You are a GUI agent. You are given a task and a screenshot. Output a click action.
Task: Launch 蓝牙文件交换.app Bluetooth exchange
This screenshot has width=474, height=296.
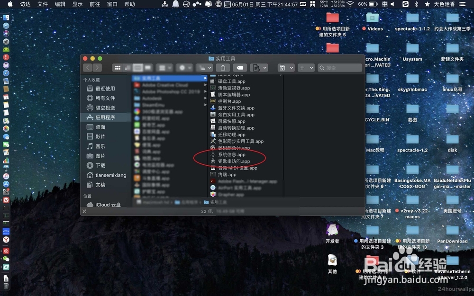click(235, 108)
